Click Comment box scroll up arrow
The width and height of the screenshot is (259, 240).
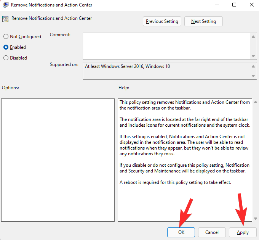253,37
